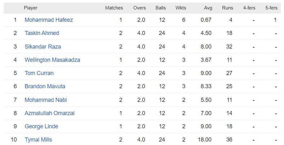Go to Wellington Masakadza's profile

click(x=52, y=60)
